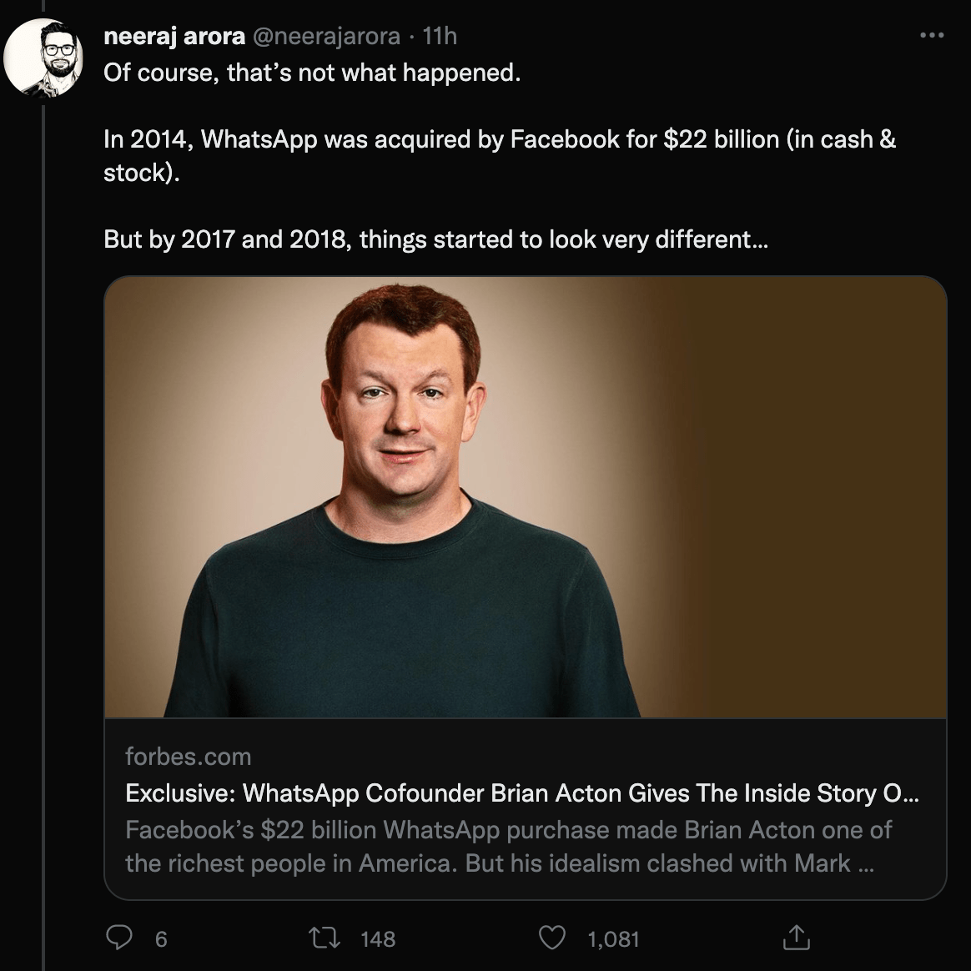Click the 'Of course, that's not what happened' line
Screen dimensions: 971x971
(312, 73)
